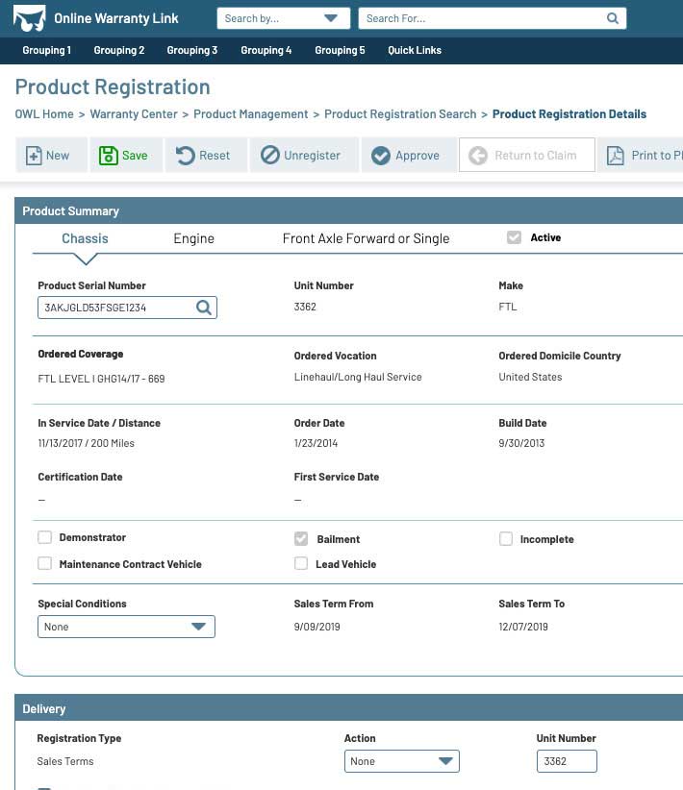Open the Action dropdown in Delivery
The width and height of the screenshot is (683, 790).
pyautogui.click(x=401, y=761)
